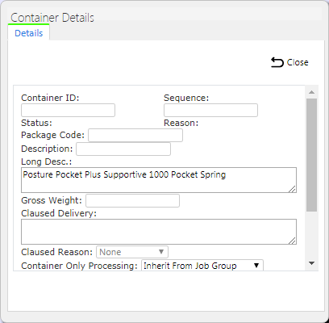Click the Container Details title heading

click(x=52, y=18)
